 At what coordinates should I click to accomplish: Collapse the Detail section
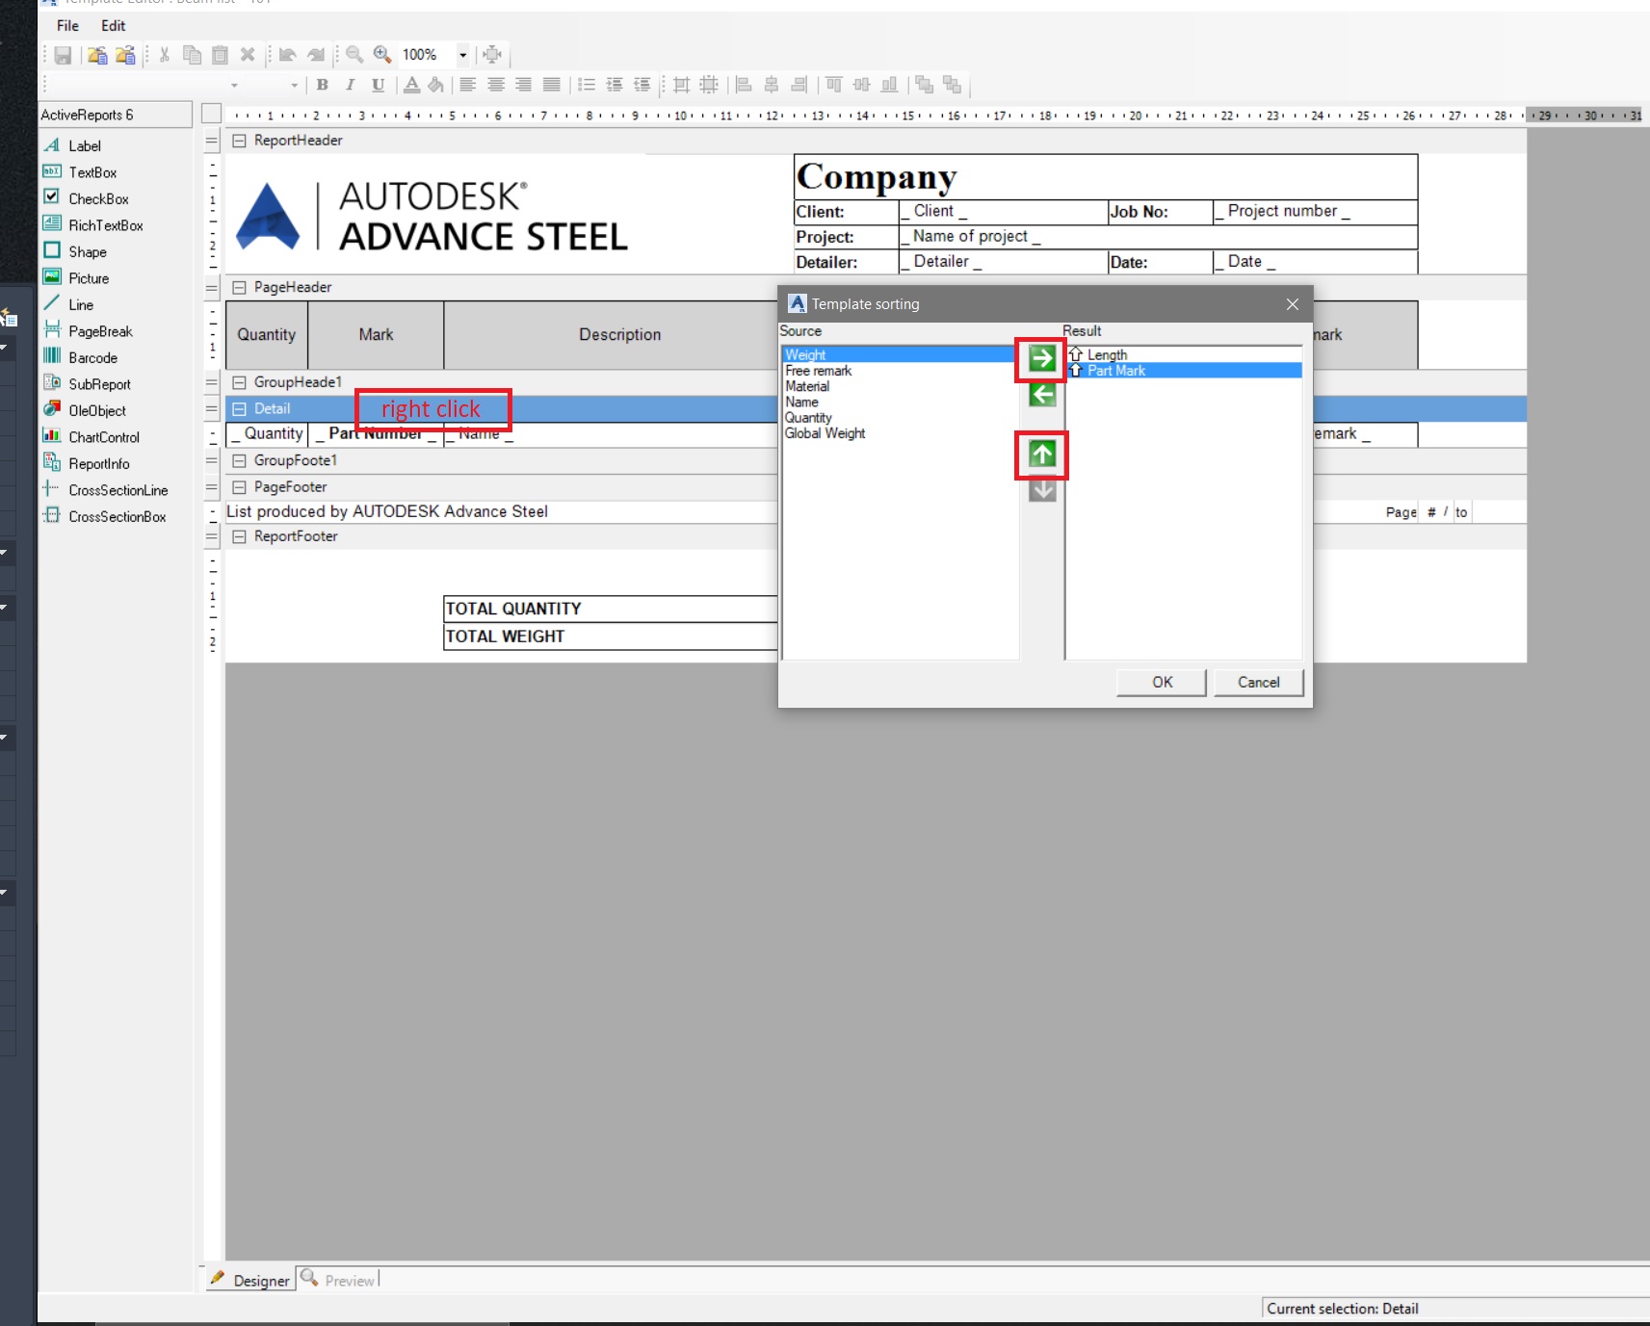pyautogui.click(x=239, y=409)
